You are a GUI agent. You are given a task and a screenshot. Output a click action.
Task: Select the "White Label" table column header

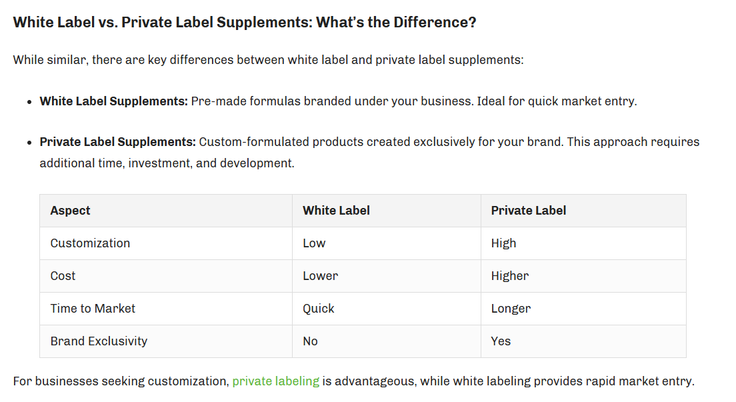point(336,211)
